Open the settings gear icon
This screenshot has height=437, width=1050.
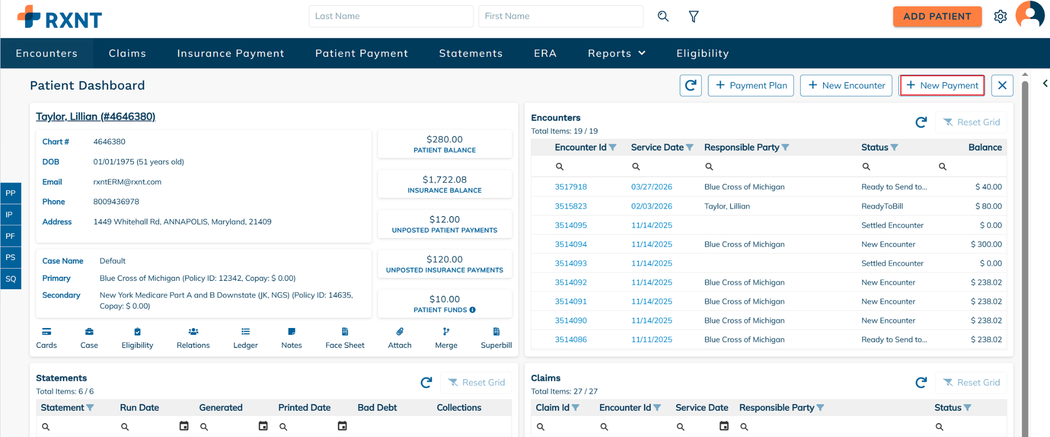[1000, 17]
